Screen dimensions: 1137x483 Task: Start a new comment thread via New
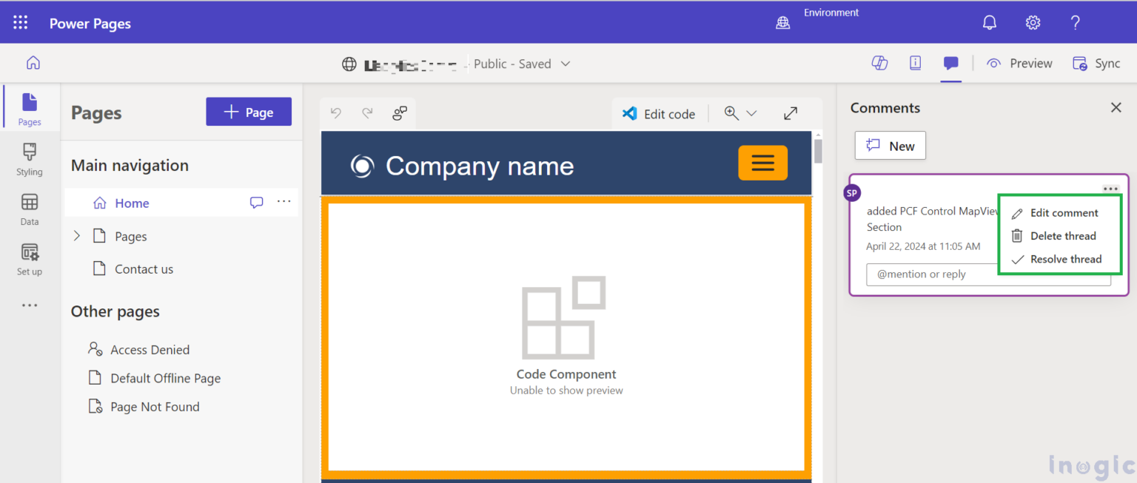890,145
